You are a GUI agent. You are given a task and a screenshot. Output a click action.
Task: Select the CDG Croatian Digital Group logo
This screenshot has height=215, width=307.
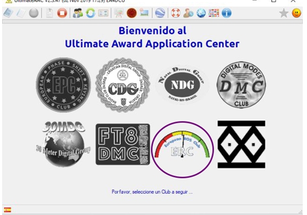click(123, 85)
